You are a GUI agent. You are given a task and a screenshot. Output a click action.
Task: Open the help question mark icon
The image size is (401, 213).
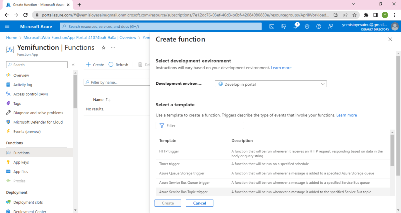point(319,26)
